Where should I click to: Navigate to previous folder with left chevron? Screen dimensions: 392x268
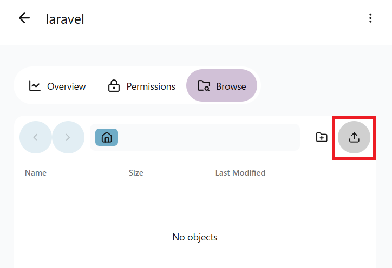pyautogui.click(x=36, y=137)
